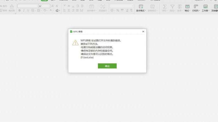Viewport: 218px width, 122px height.
Task: Click the increase indent icon
Action: click(x=82, y=6)
